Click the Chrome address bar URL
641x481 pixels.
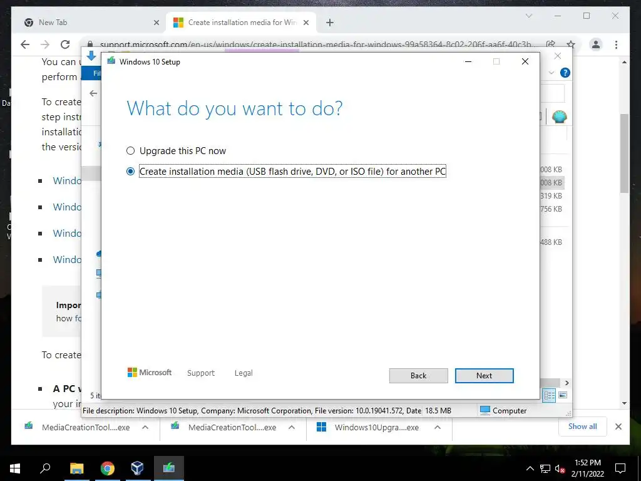click(x=316, y=44)
